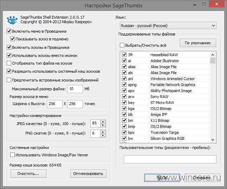Screen dimensions: 227x189
Task: Enable 'Отображать тип файла на эскизе'
Action: pos(9,63)
